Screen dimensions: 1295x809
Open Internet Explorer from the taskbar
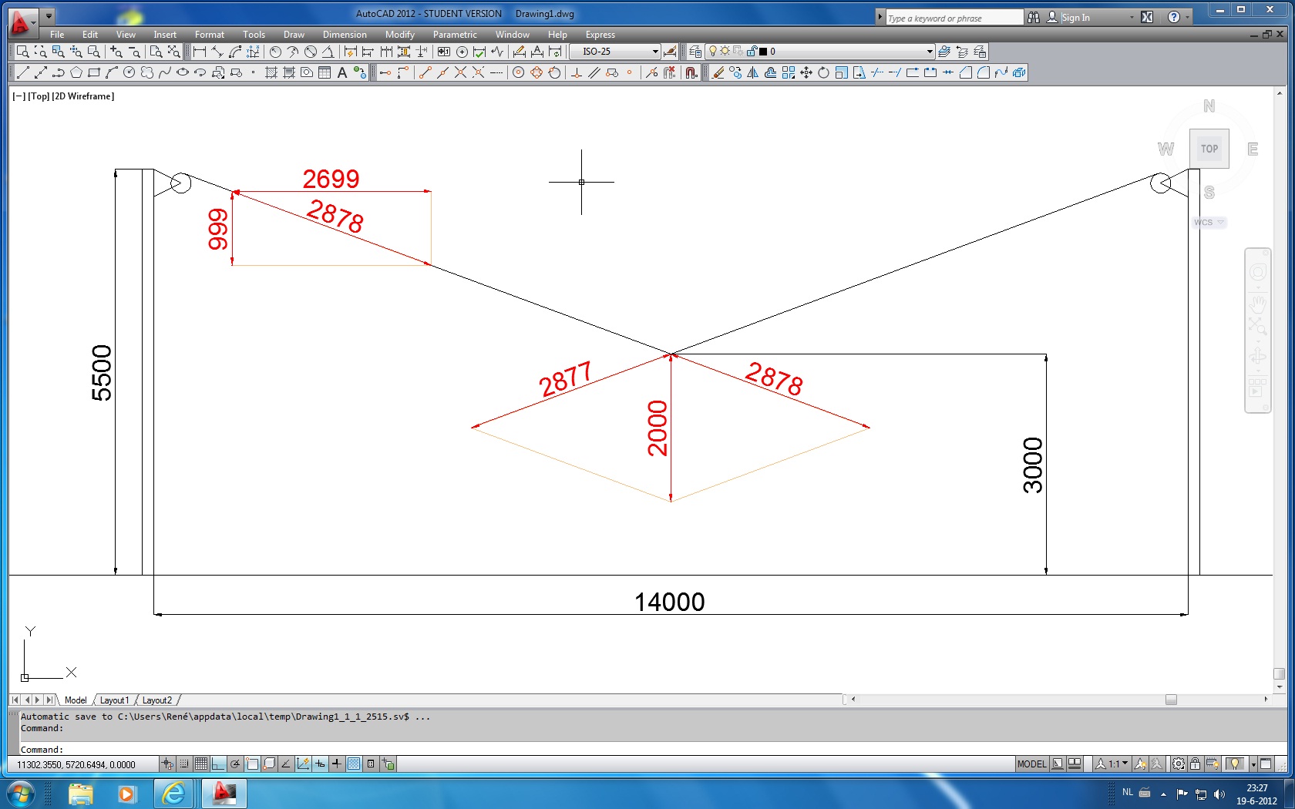[175, 793]
